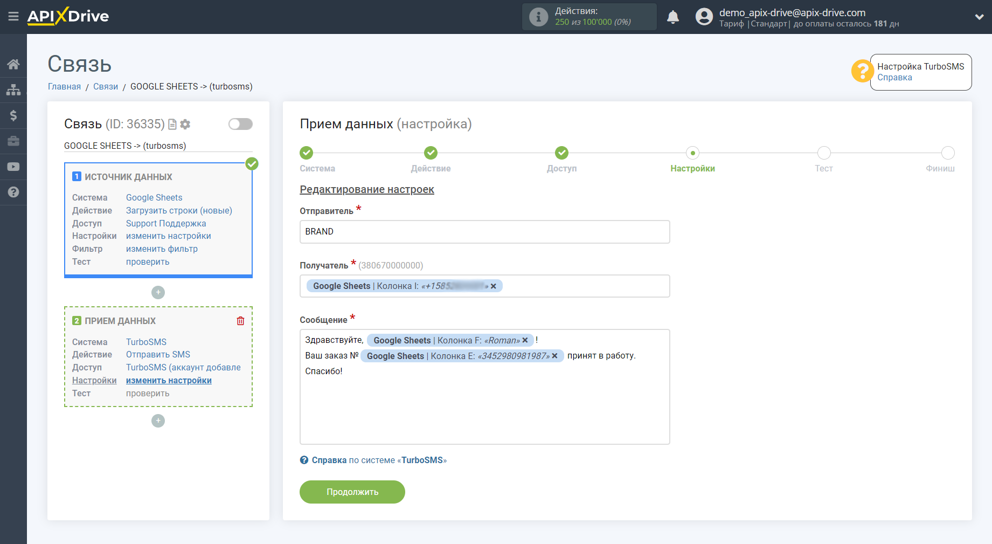
Task: Click bold изменить настройки link in receiver block
Action: click(x=169, y=381)
